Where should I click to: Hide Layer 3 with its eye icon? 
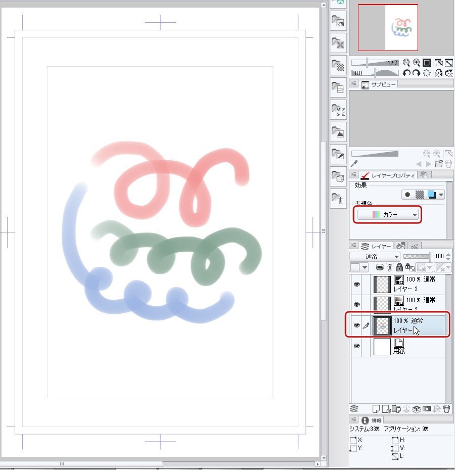[x=356, y=285]
